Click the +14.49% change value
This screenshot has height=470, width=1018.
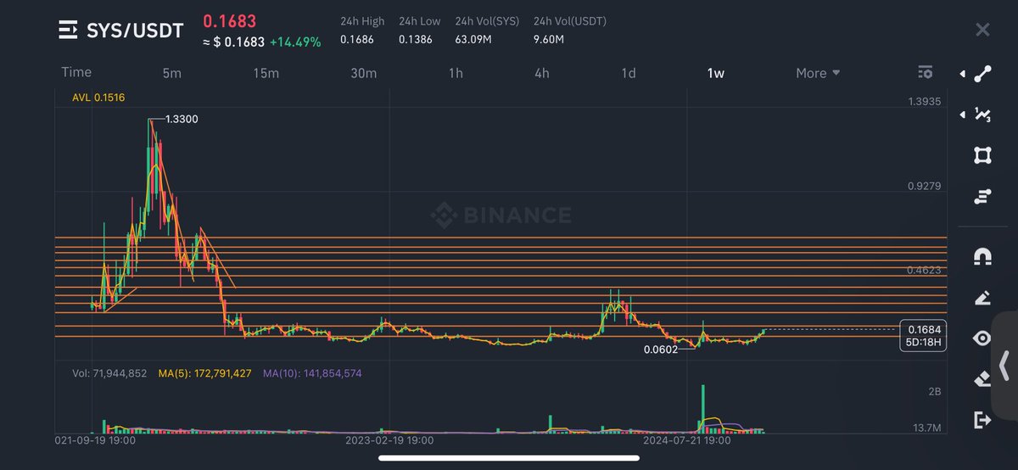pos(295,42)
